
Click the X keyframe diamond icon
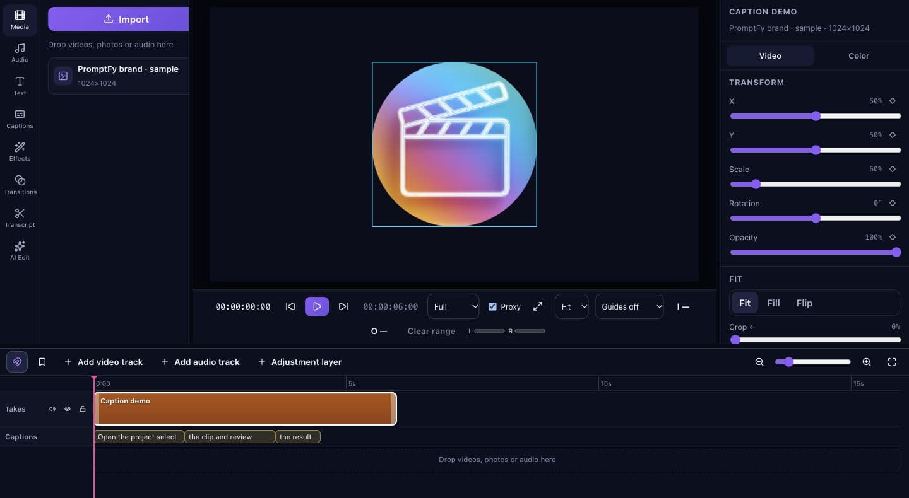tap(893, 101)
